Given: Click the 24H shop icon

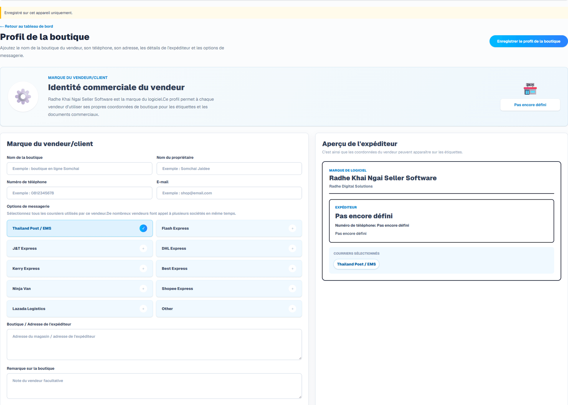Looking at the screenshot, I should [530, 89].
